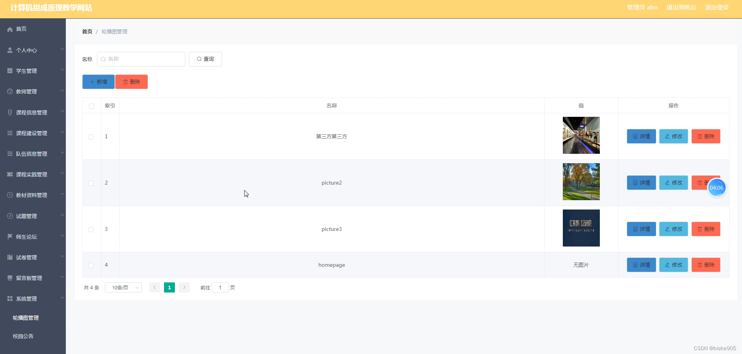
Task: Select the 试题管理 target icon
Action: 9,215
